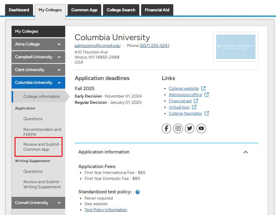Click First Year International Fee - $85
This screenshot has height=215, width=276.
[115, 173]
